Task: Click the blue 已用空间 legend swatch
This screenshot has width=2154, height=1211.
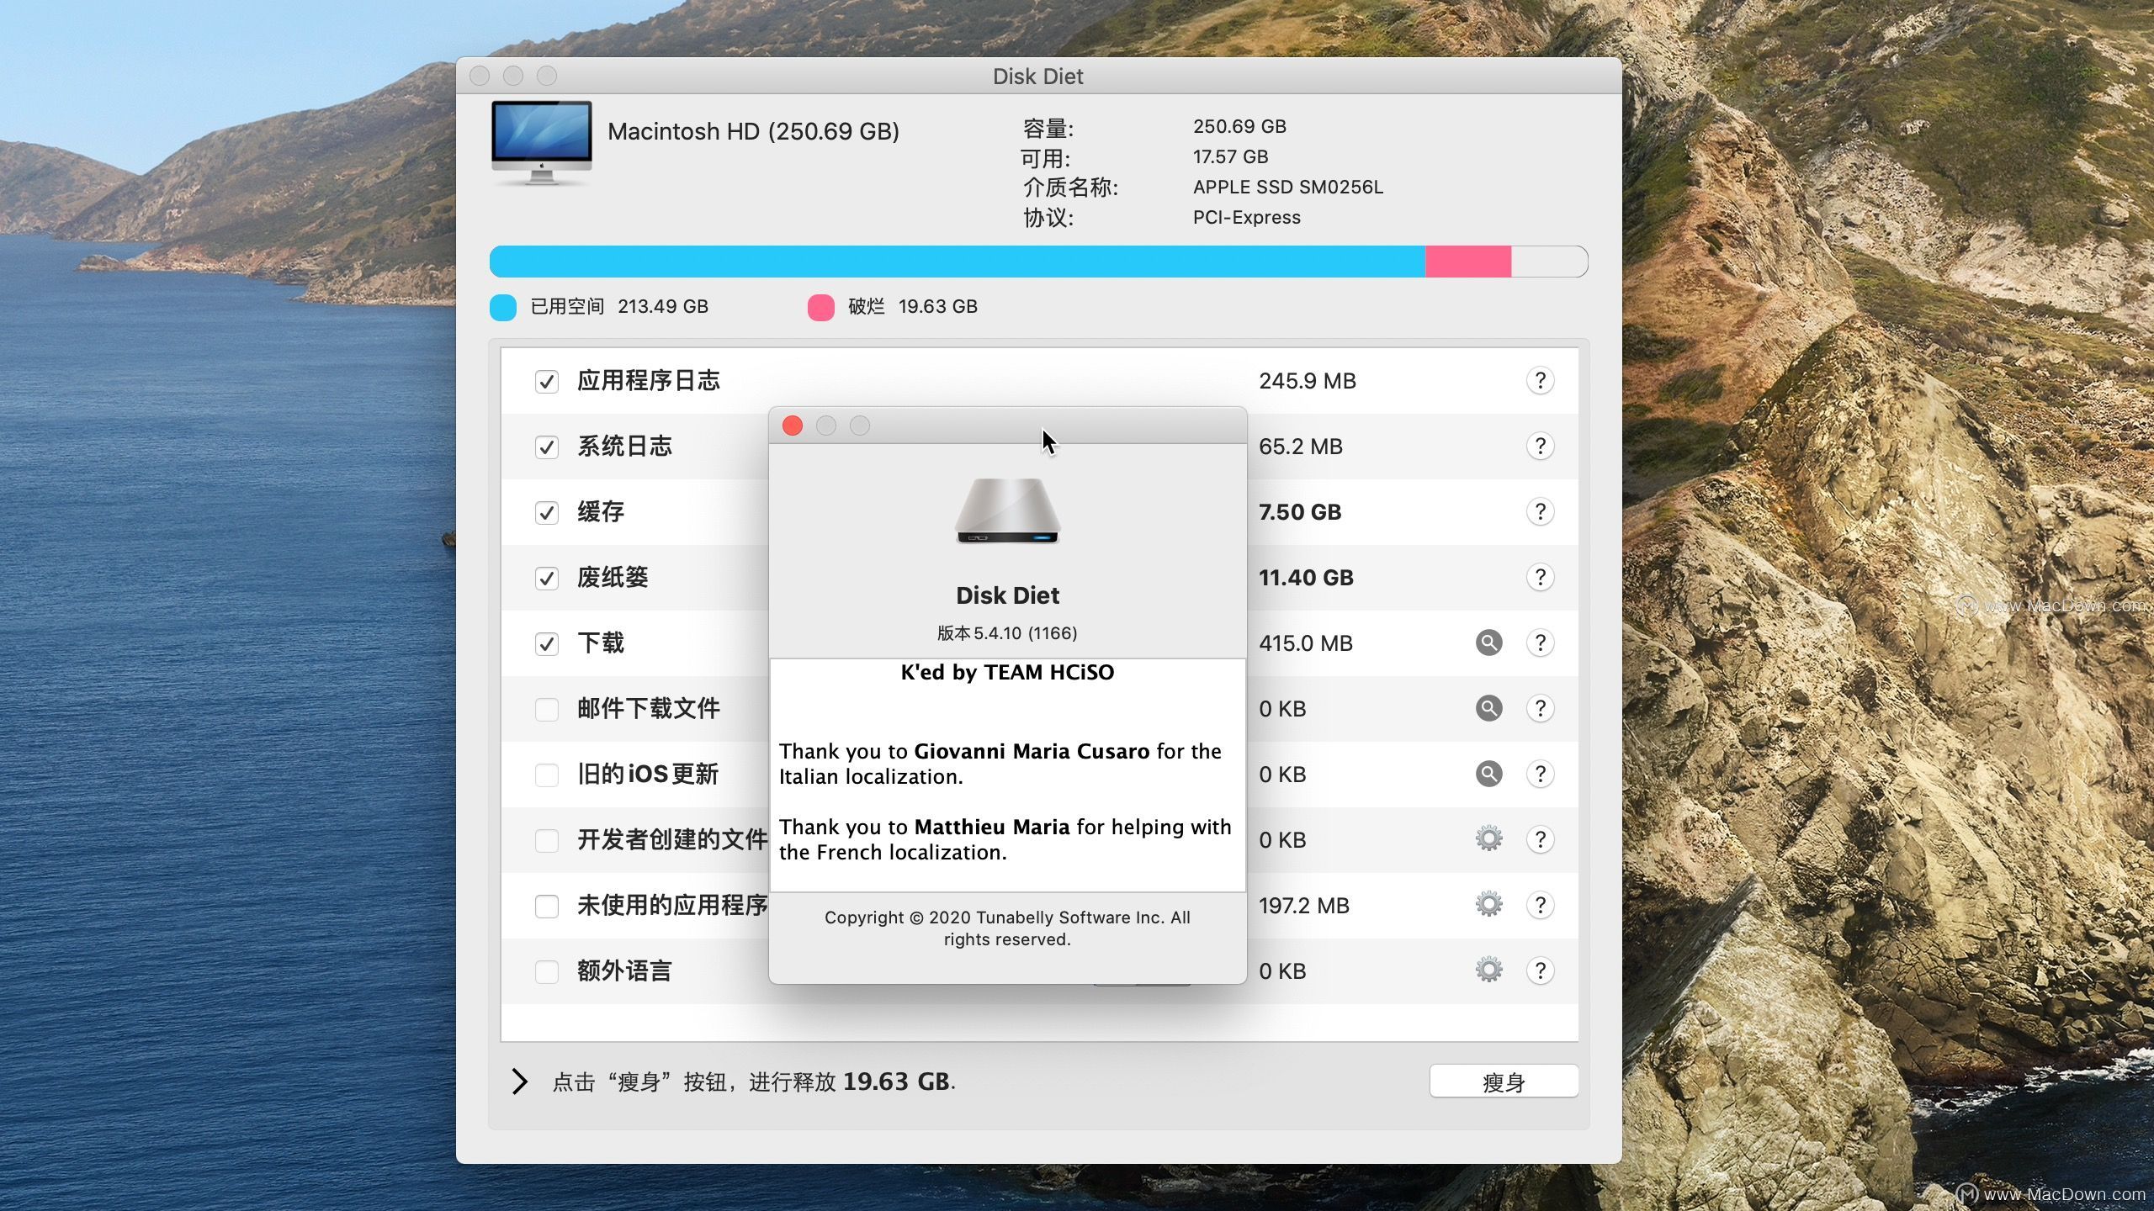Action: pyautogui.click(x=503, y=307)
